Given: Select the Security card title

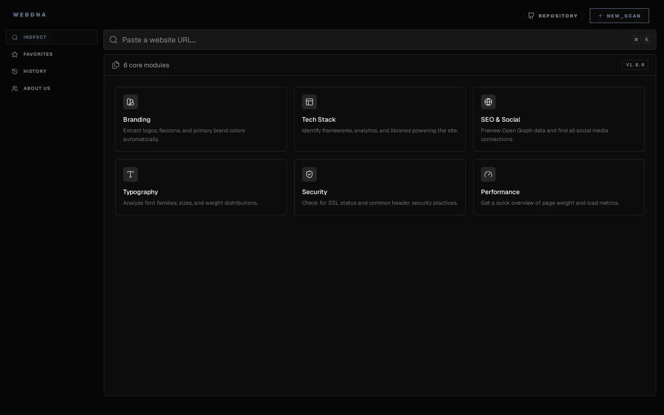Looking at the screenshot, I should pos(314,192).
